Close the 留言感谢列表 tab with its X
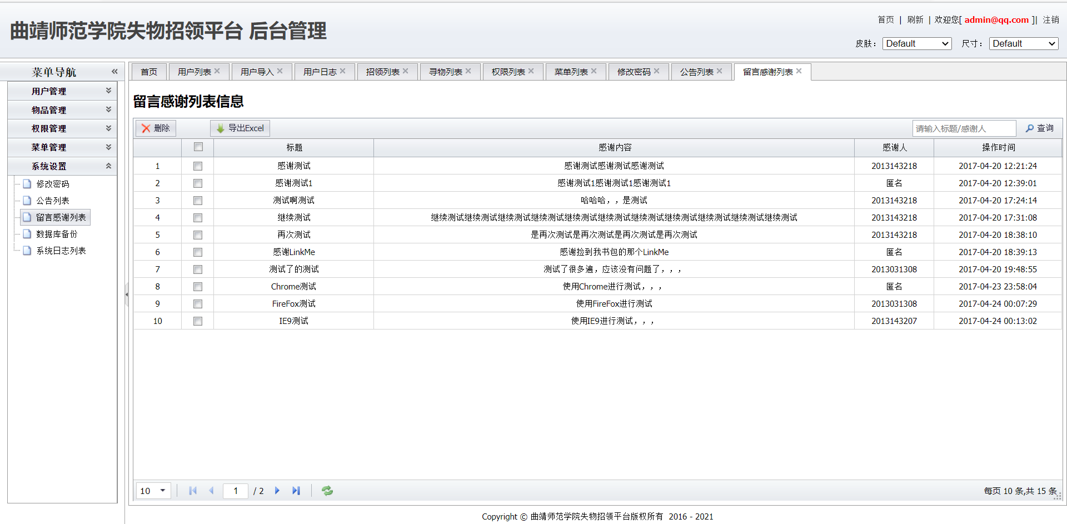This screenshot has width=1067, height=524. [x=799, y=71]
